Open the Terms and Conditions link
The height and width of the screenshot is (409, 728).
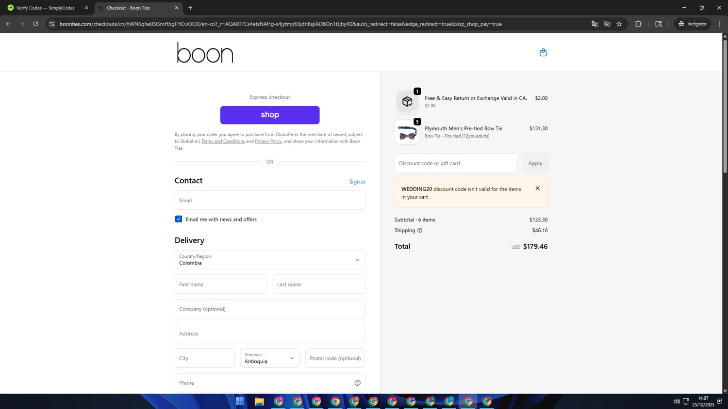click(223, 141)
